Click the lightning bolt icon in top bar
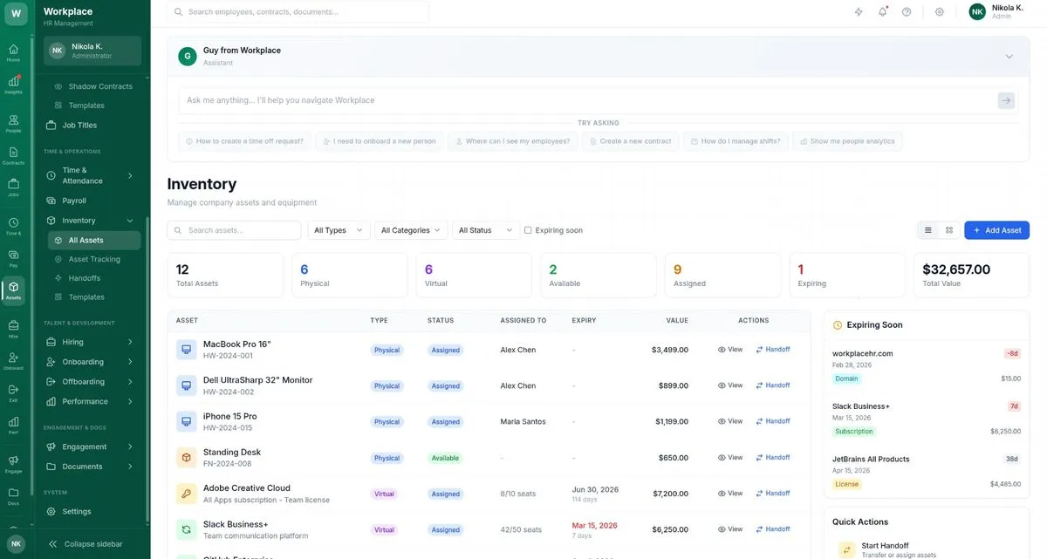1047x559 pixels. (859, 12)
